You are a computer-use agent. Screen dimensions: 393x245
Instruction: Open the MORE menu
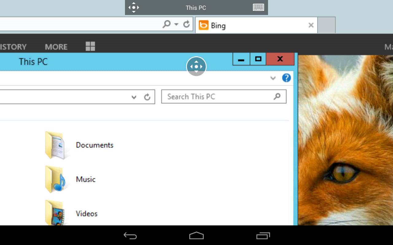tap(56, 47)
